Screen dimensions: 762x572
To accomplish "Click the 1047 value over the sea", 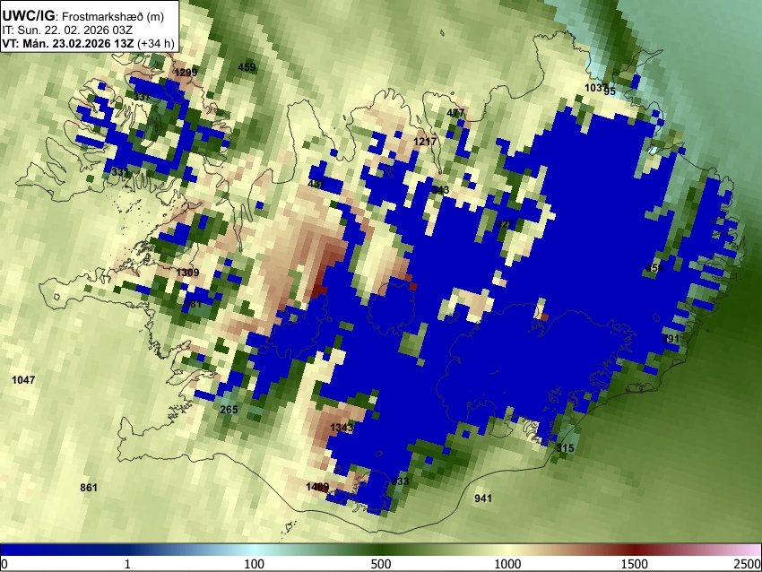I will pyautogui.click(x=23, y=379).
